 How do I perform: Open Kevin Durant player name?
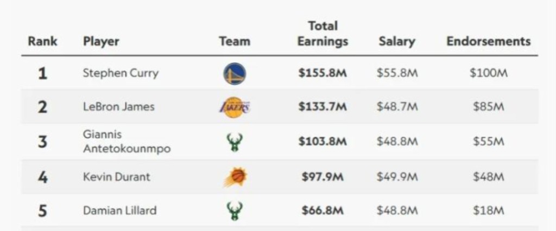[116, 176]
